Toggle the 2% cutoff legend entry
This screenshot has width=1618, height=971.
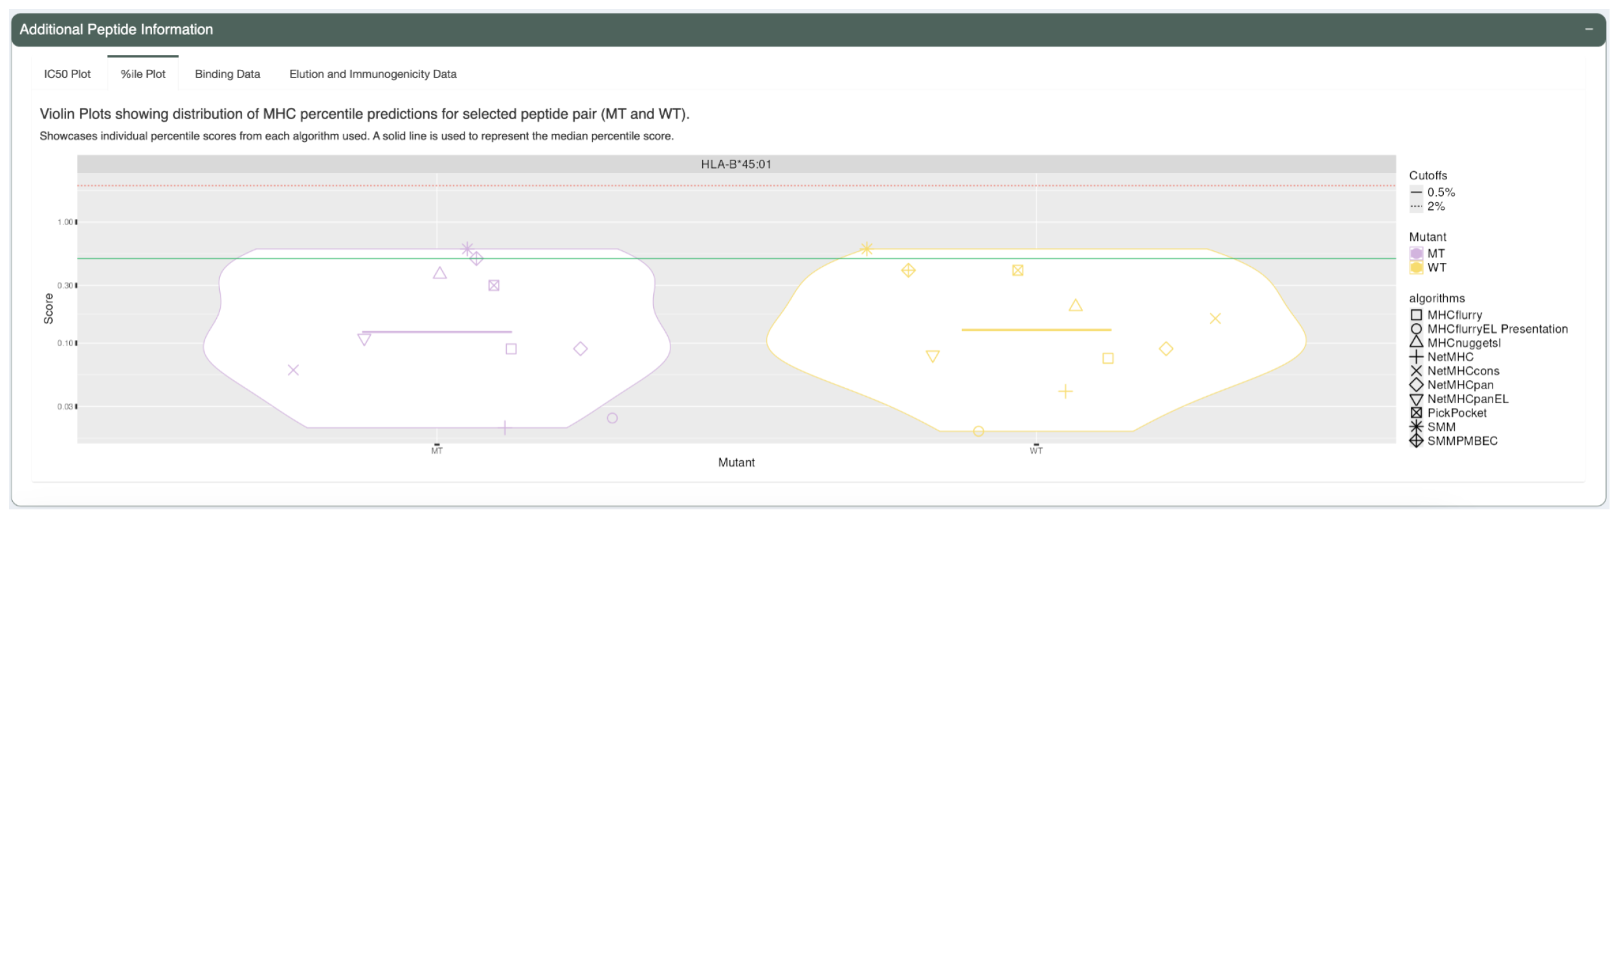1417,206
